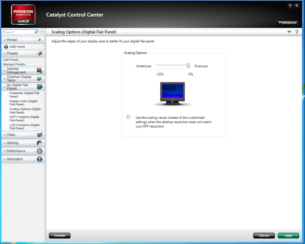The image size is (305, 244).
Task: Open AMD Home page
Action: pos(17,46)
